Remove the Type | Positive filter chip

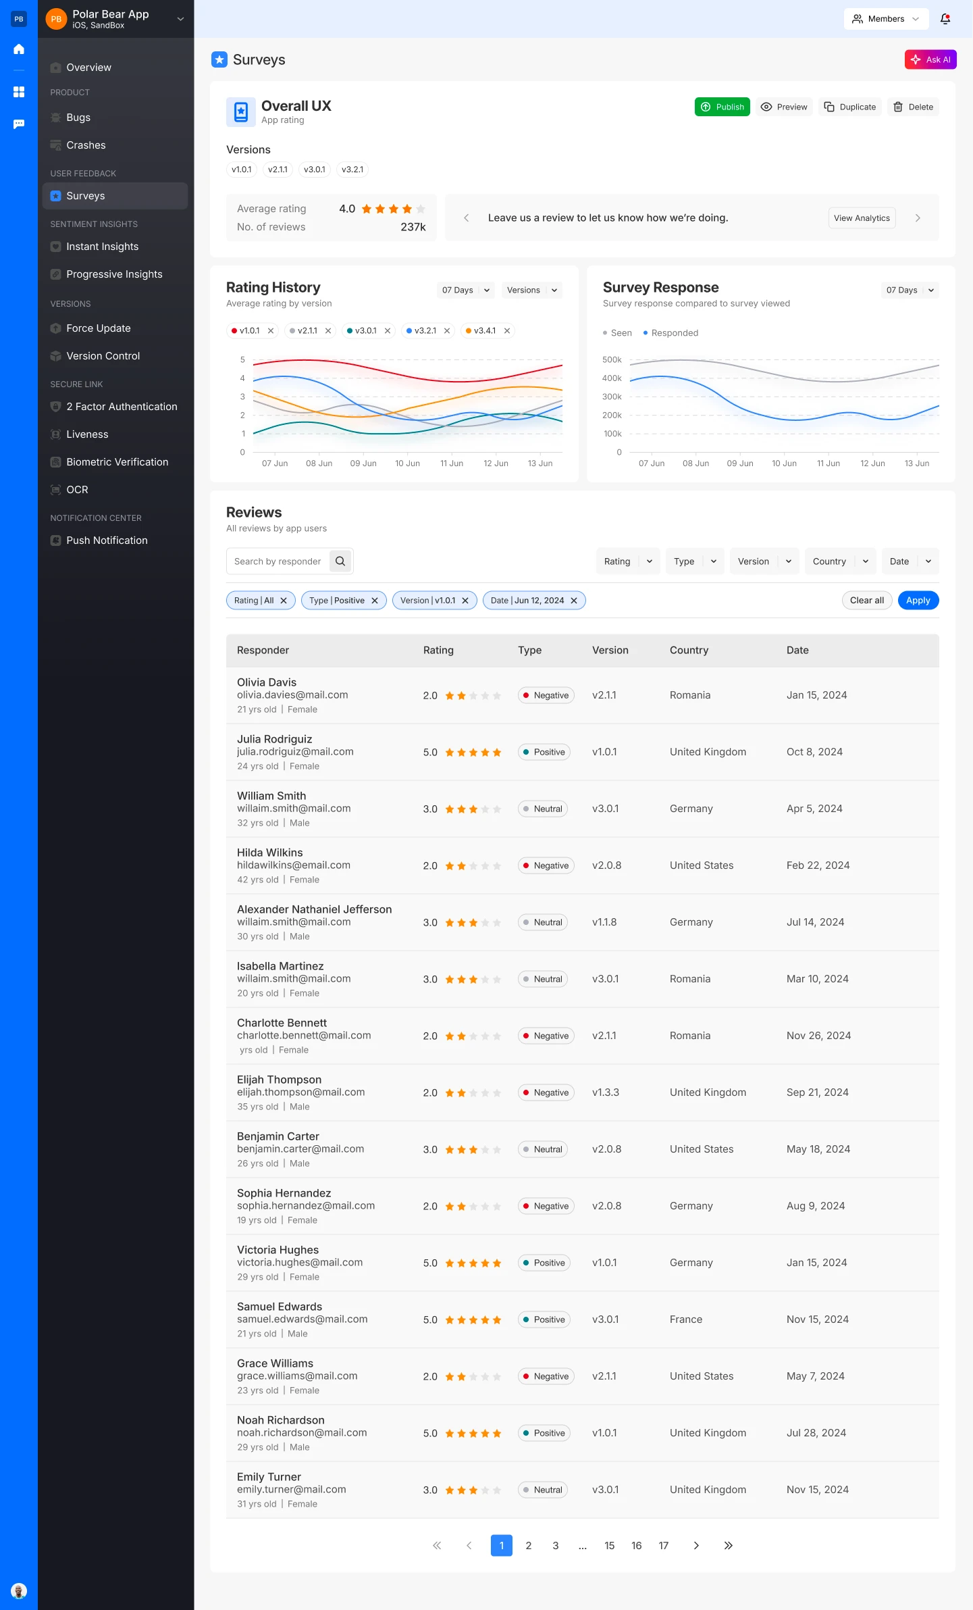(375, 600)
